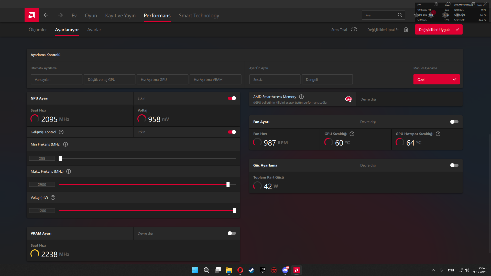Click the Maks. Frekans slider handle

tap(228, 184)
